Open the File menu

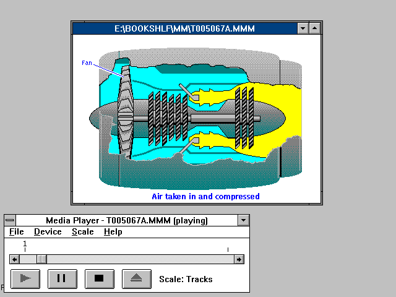point(17,232)
